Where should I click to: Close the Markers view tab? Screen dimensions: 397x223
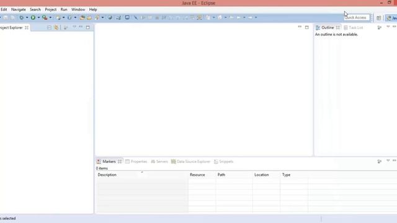tap(120, 161)
